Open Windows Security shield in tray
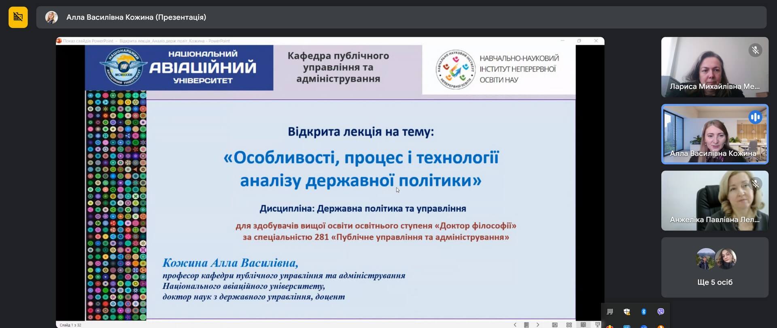 [627, 311]
